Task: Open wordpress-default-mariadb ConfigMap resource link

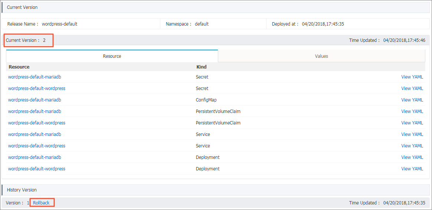Action: click(x=35, y=100)
